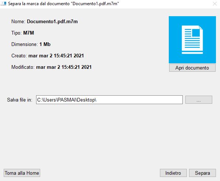
Task: Close the Separa la marca dialog
Action: pyautogui.click(x=215, y=4)
